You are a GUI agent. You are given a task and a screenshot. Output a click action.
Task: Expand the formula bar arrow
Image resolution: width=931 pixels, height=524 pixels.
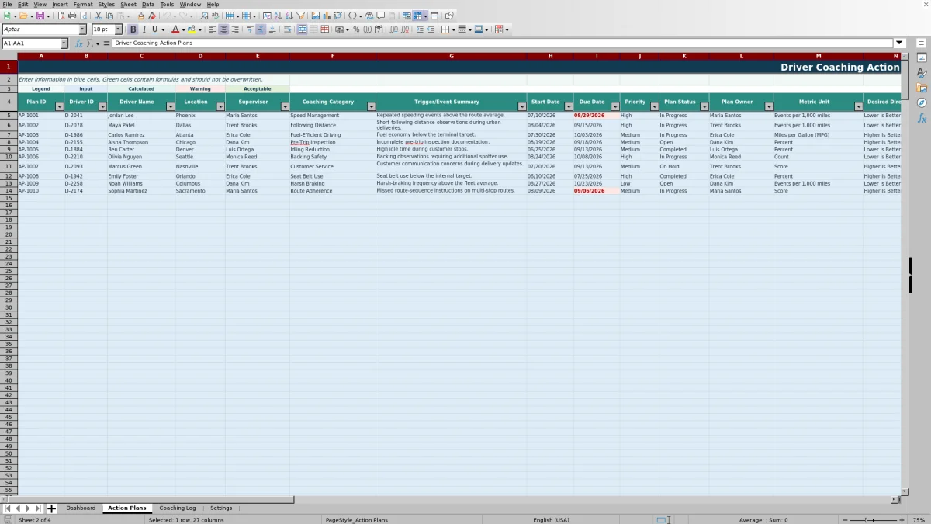click(x=899, y=43)
